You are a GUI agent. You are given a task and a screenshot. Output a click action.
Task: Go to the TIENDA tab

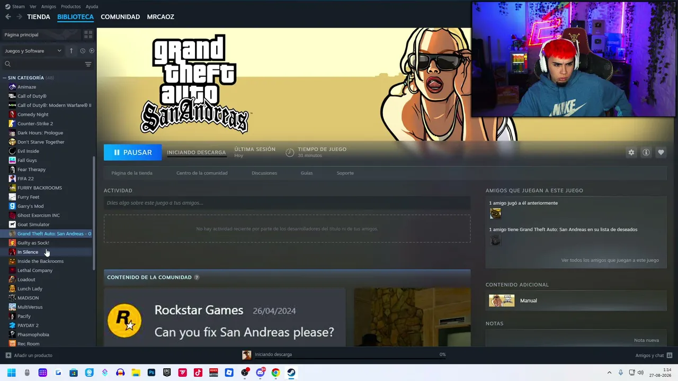pos(39,17)
